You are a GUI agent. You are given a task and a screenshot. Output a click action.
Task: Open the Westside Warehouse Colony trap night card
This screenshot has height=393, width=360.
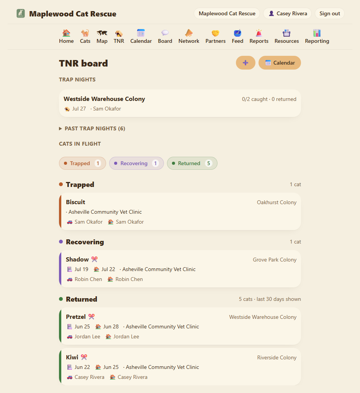tap(180, 103)
